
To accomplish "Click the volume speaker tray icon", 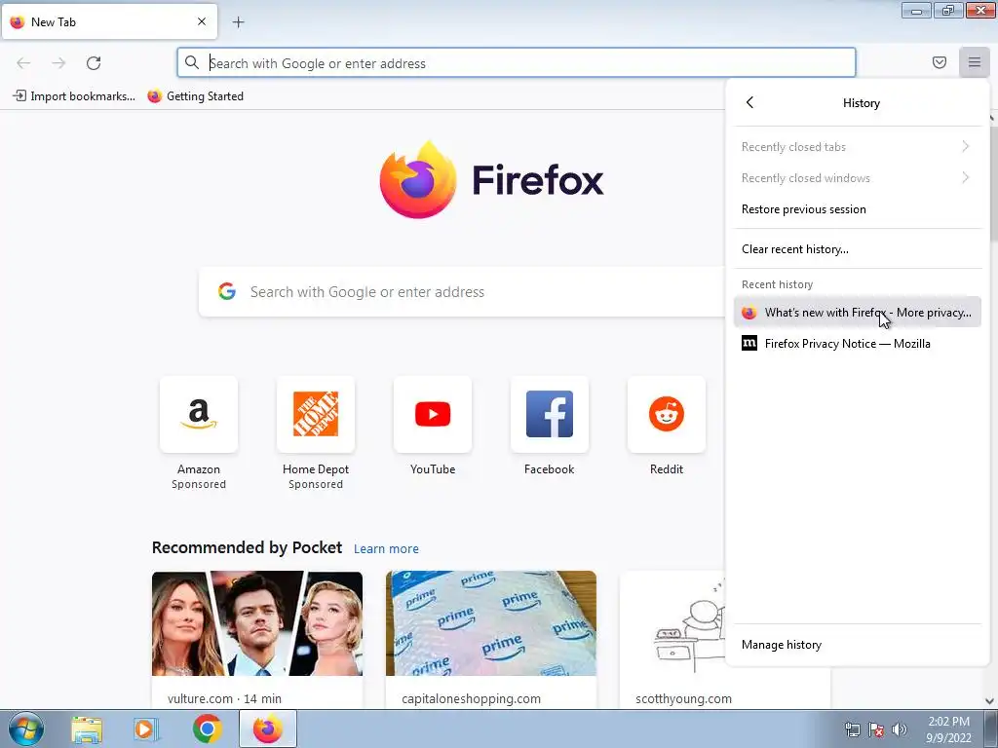I will 899,729.
